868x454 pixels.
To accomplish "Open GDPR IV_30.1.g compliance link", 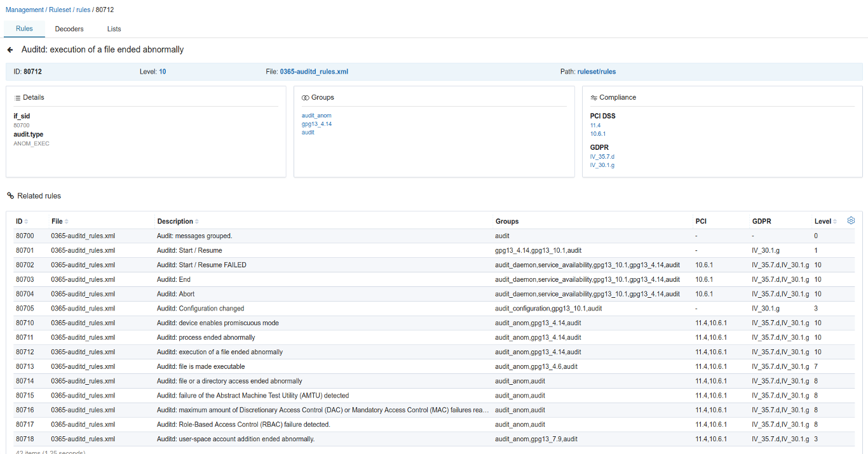I will (602, 165).
